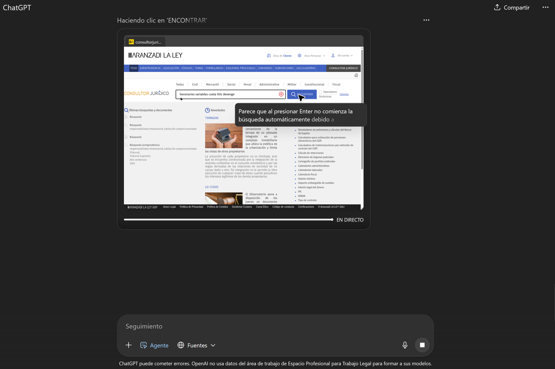
Task: Expand the Fuentes dropdown
Action: point(196,345)
